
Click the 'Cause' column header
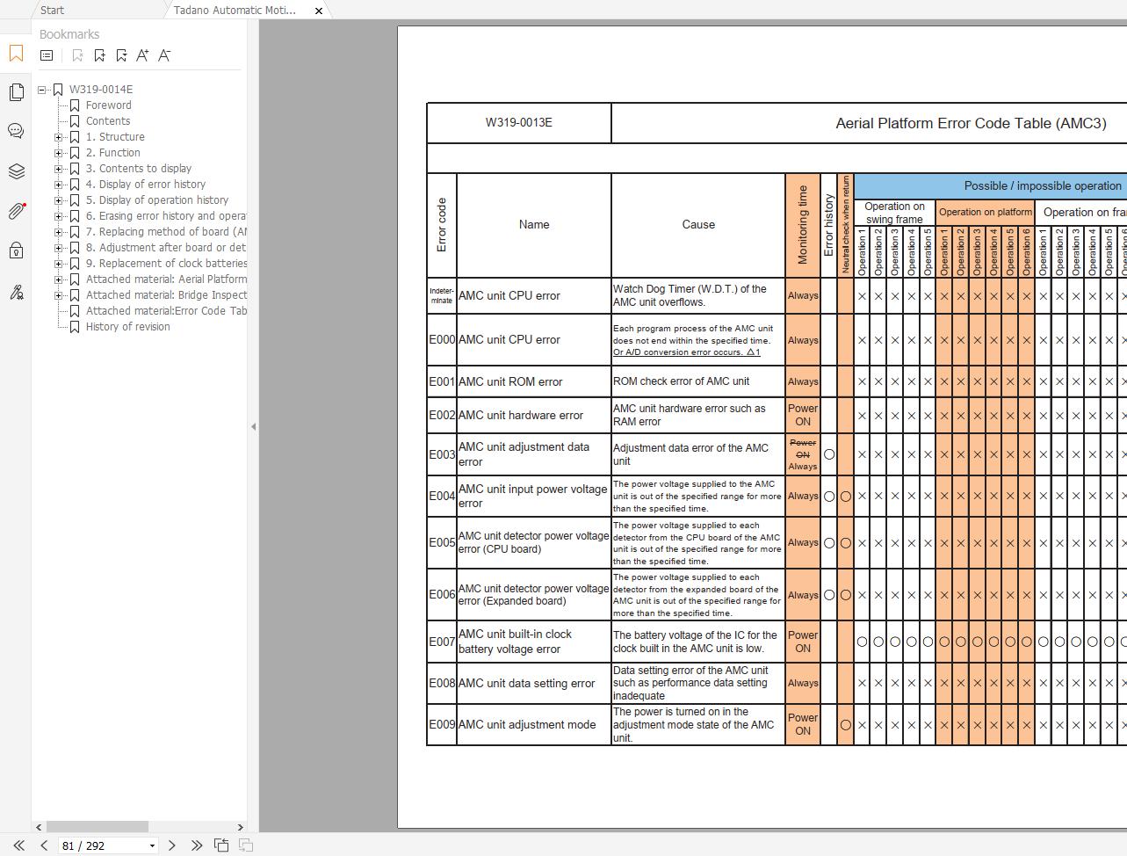(698, 225)
